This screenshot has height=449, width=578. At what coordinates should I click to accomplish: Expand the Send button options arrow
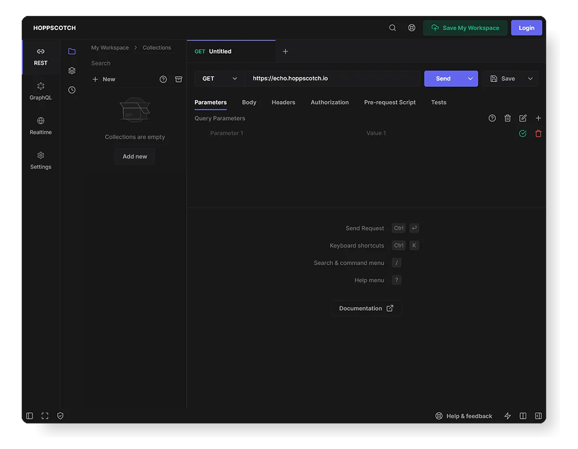tap(470, 79)
